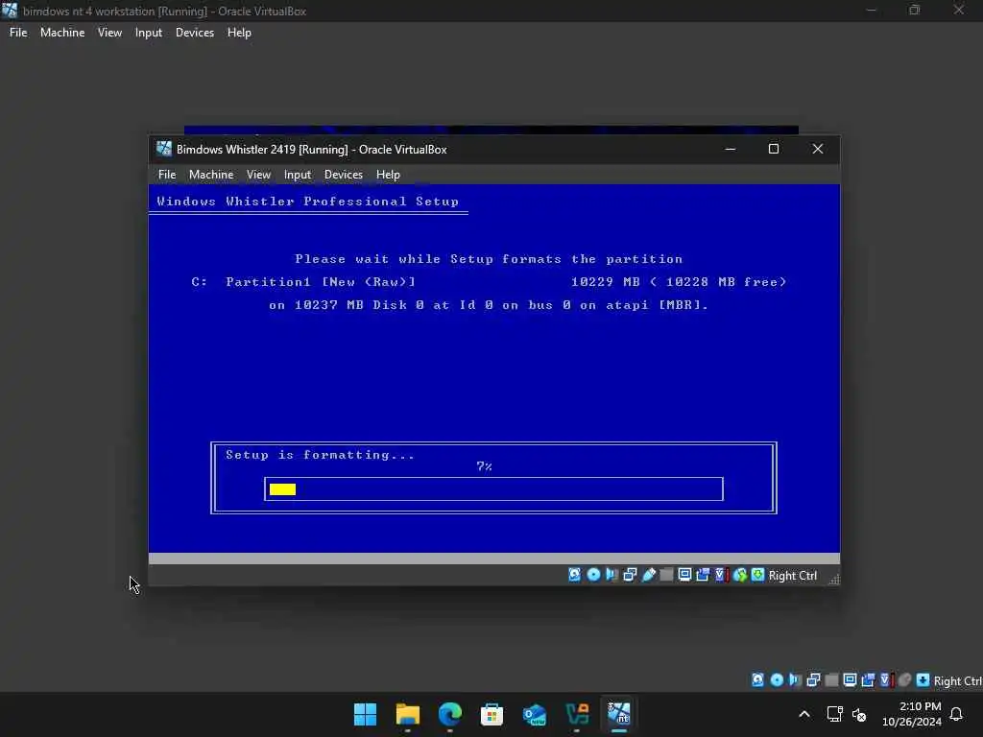This screenshot has height=737, width=983.
Task: Expand hidden system tray icons chevron
Action: point(804,714)
